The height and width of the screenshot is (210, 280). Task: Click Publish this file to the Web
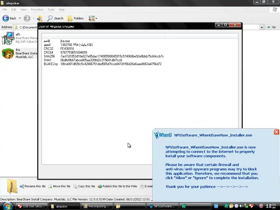(117, 186)
